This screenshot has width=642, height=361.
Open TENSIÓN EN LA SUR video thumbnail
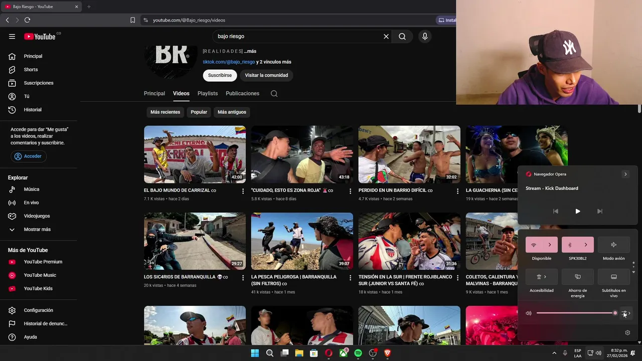(409, 241)
